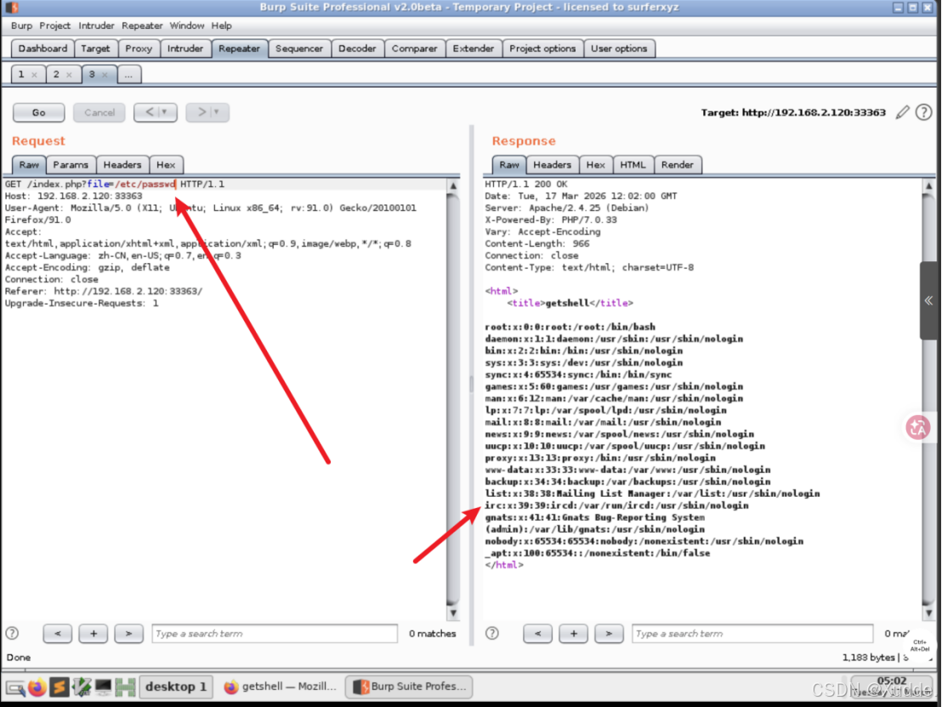Image resolution: width=942 pixels, height=707 pixels.
Task: Show request Headers view
Action: [x=122, y=165]
